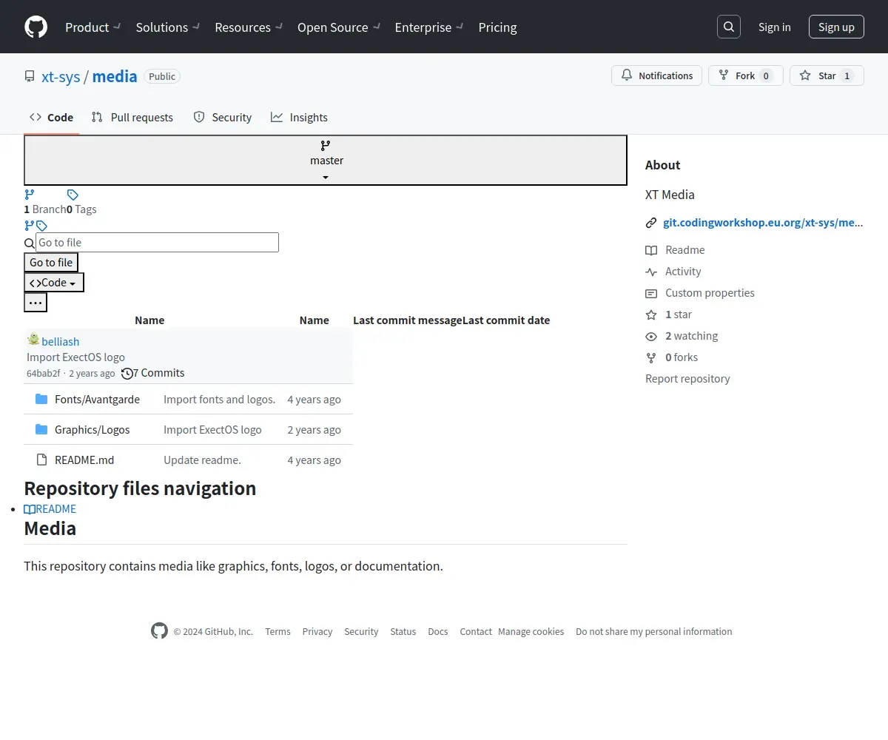Open the search magnifier icon
The height and width of the screenshot is (740, 888).
(x=729, y=27)
